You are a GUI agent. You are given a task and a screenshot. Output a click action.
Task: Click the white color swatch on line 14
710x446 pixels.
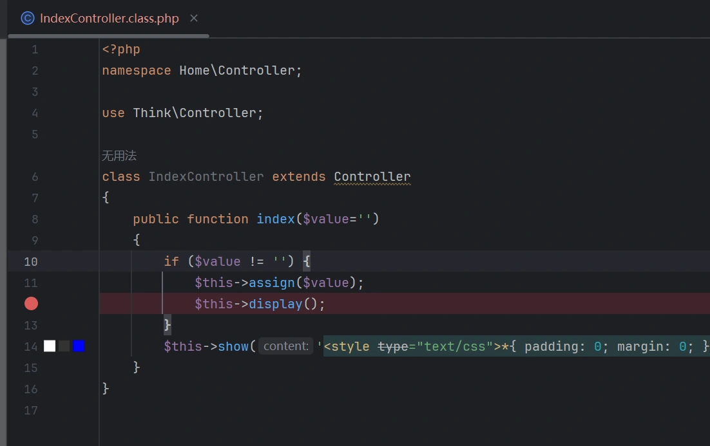(50, 346)
